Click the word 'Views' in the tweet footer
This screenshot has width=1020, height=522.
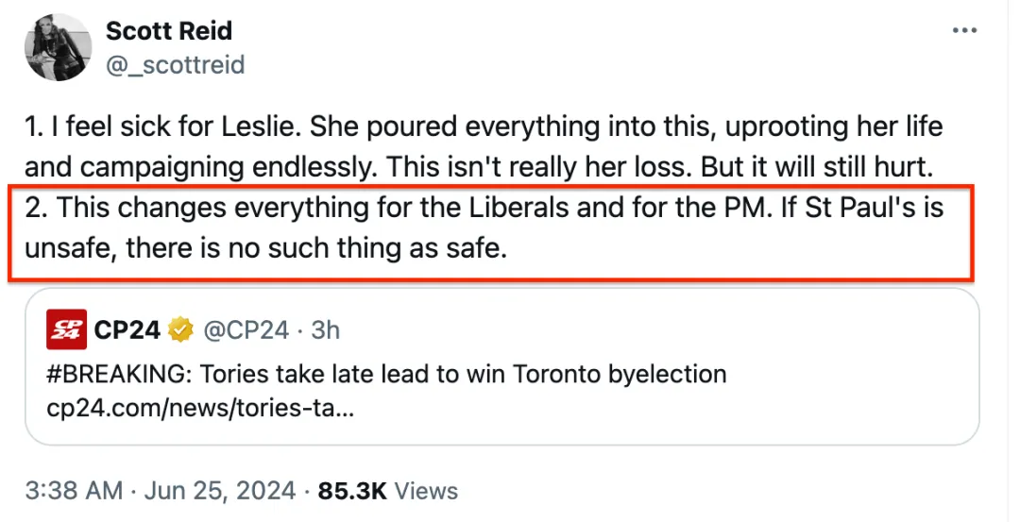click(x=426, y=491)
